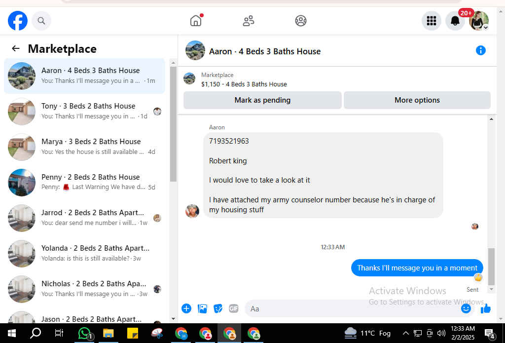Viewport: 505px width, 343px height.
Task: Show hidden system tray icons
Action: tap(406, 333)
